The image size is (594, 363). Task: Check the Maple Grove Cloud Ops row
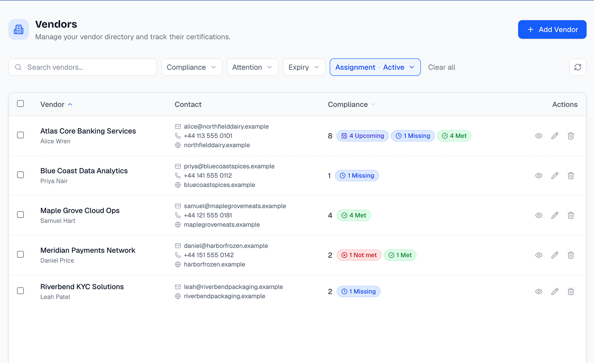coord(20,214)
